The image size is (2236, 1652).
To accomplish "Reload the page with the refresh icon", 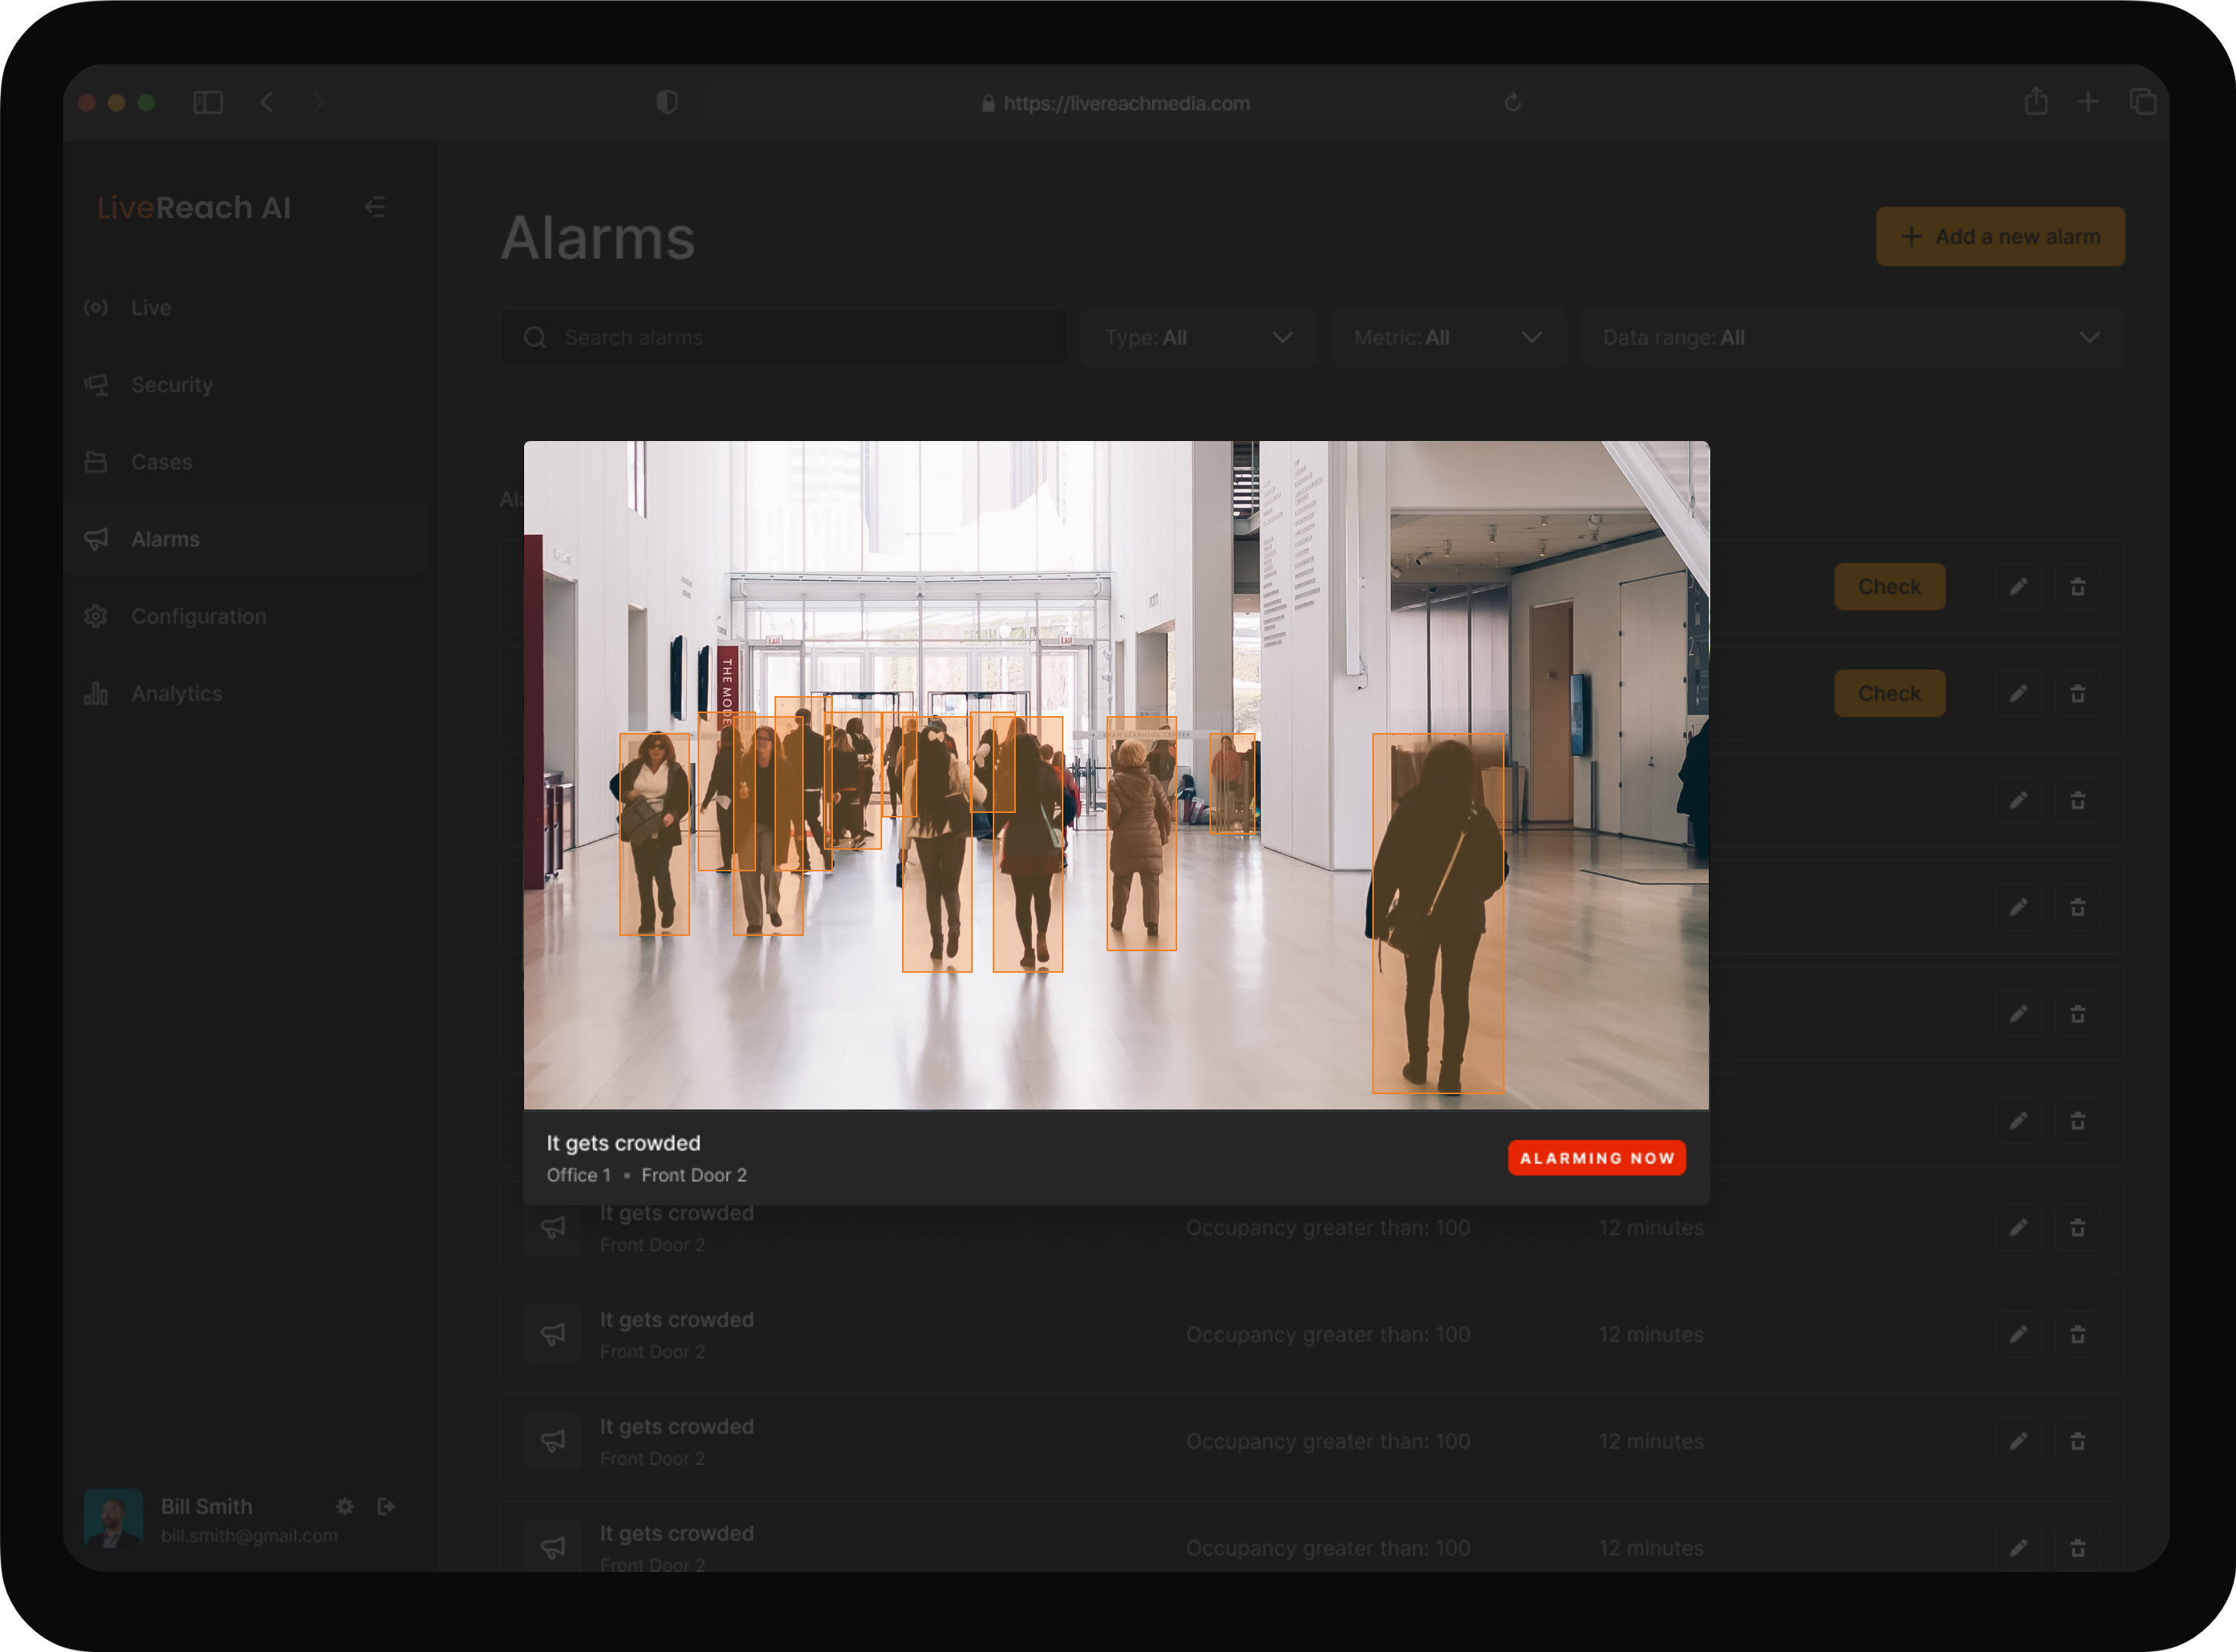I will pyautogui.click(x=1512, y=103).
